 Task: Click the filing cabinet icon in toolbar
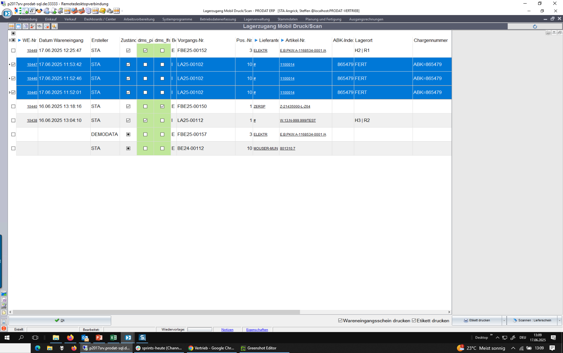tap(88, 11)
